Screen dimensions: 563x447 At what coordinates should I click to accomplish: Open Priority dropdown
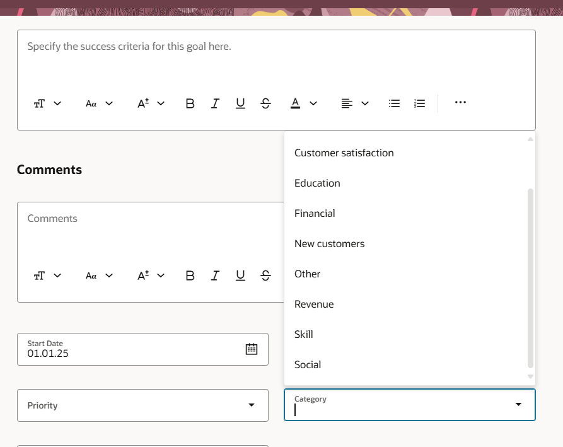click(142, 405)
